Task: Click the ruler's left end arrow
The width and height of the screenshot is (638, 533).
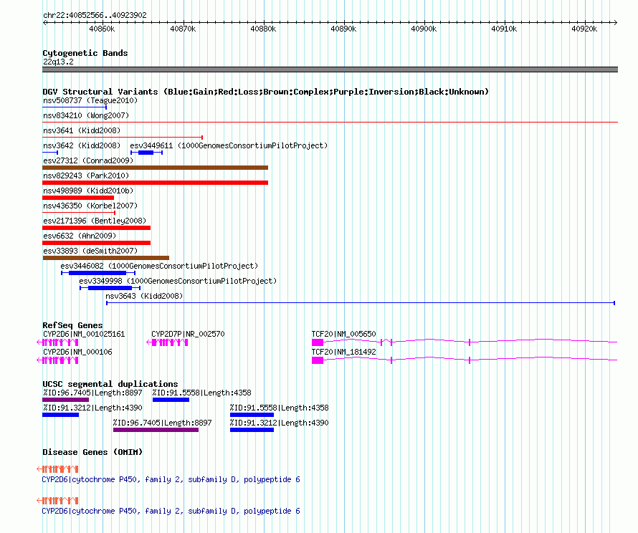Action: pos(45,23)
